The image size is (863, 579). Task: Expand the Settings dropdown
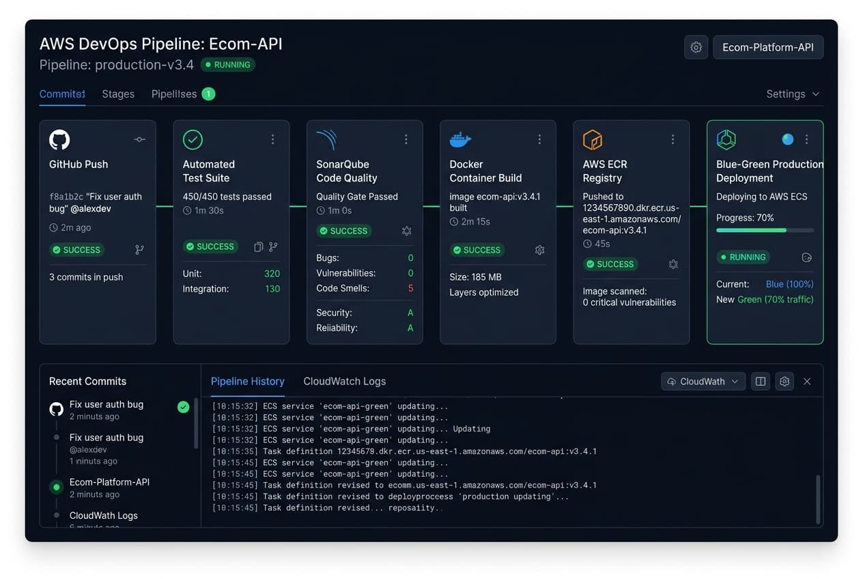pos(793,94)
